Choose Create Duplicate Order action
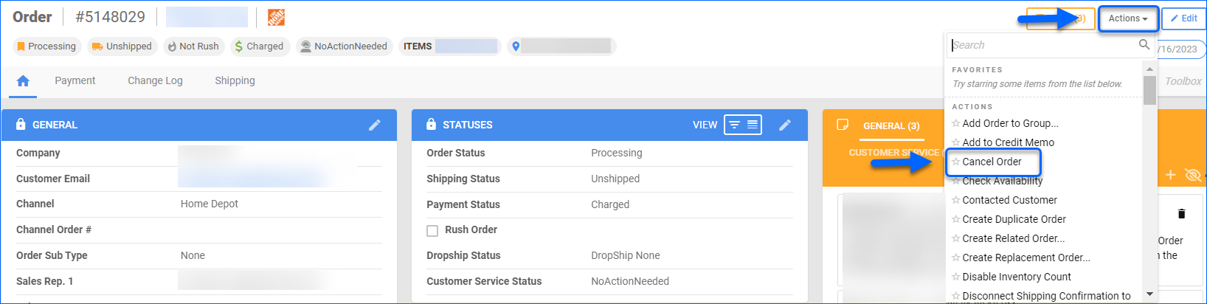 click(x=1014, y=219)
